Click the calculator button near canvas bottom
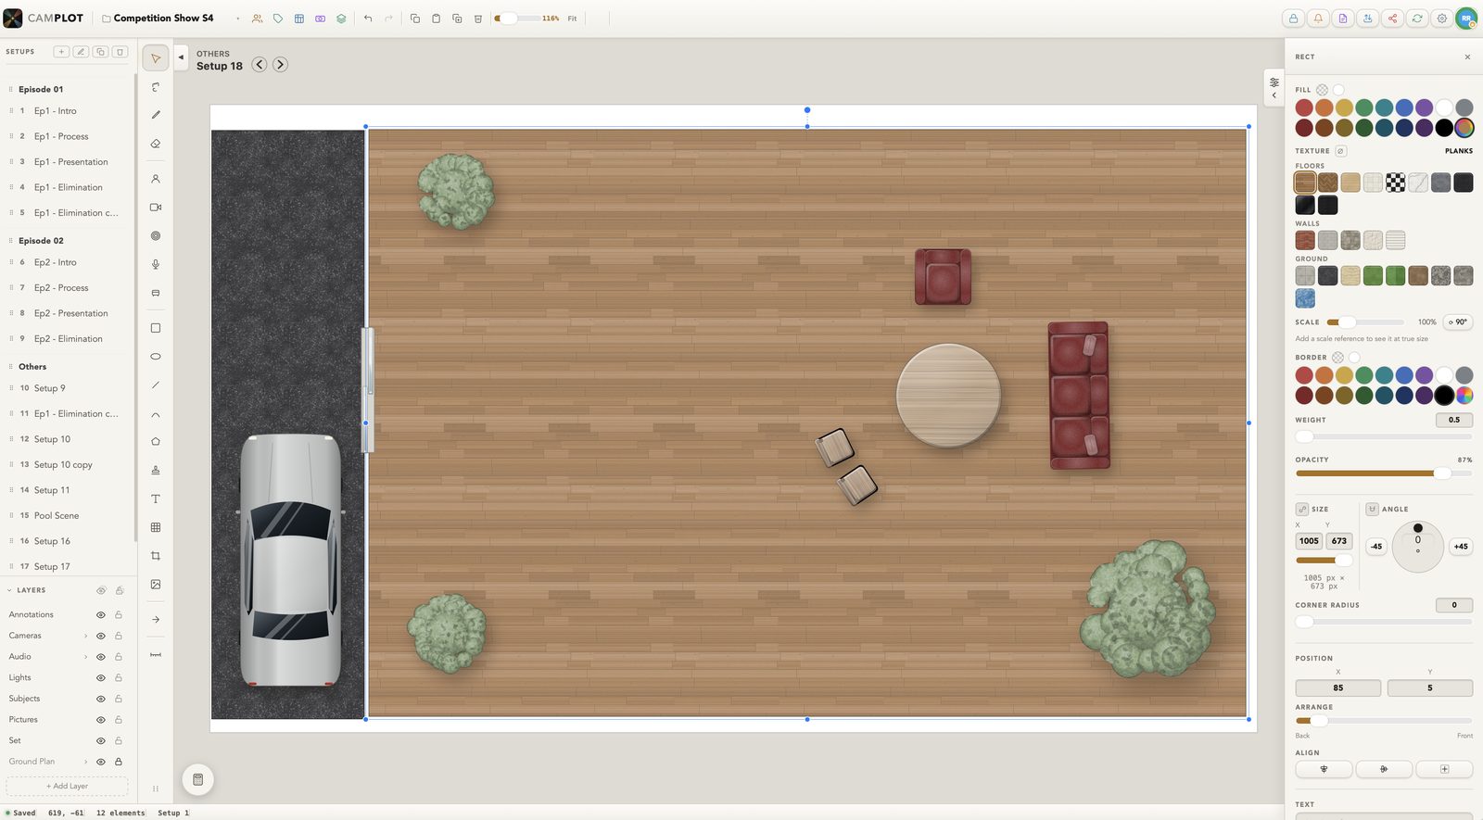This screenshot has height=820, width=1483. 197,780
